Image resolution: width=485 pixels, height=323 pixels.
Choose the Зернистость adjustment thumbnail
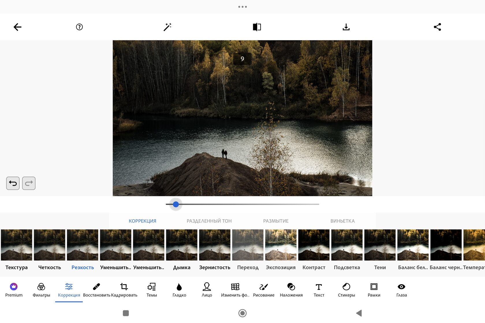pyautogui.click(x=215, y=245)
